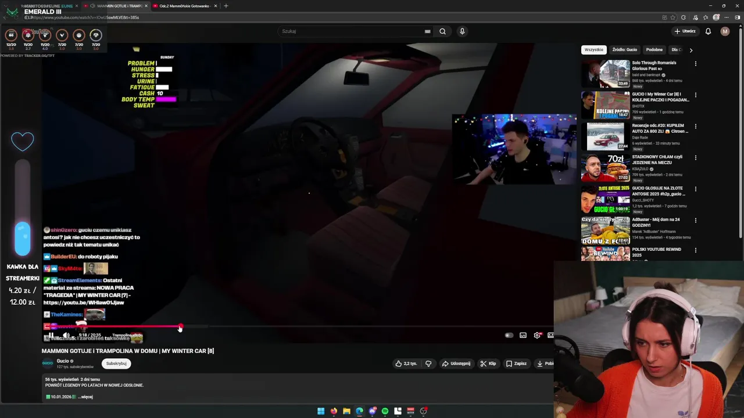Open the browser favorites list icon
Viewport: 744px width, 418px height.
click(x=706, y=17)
